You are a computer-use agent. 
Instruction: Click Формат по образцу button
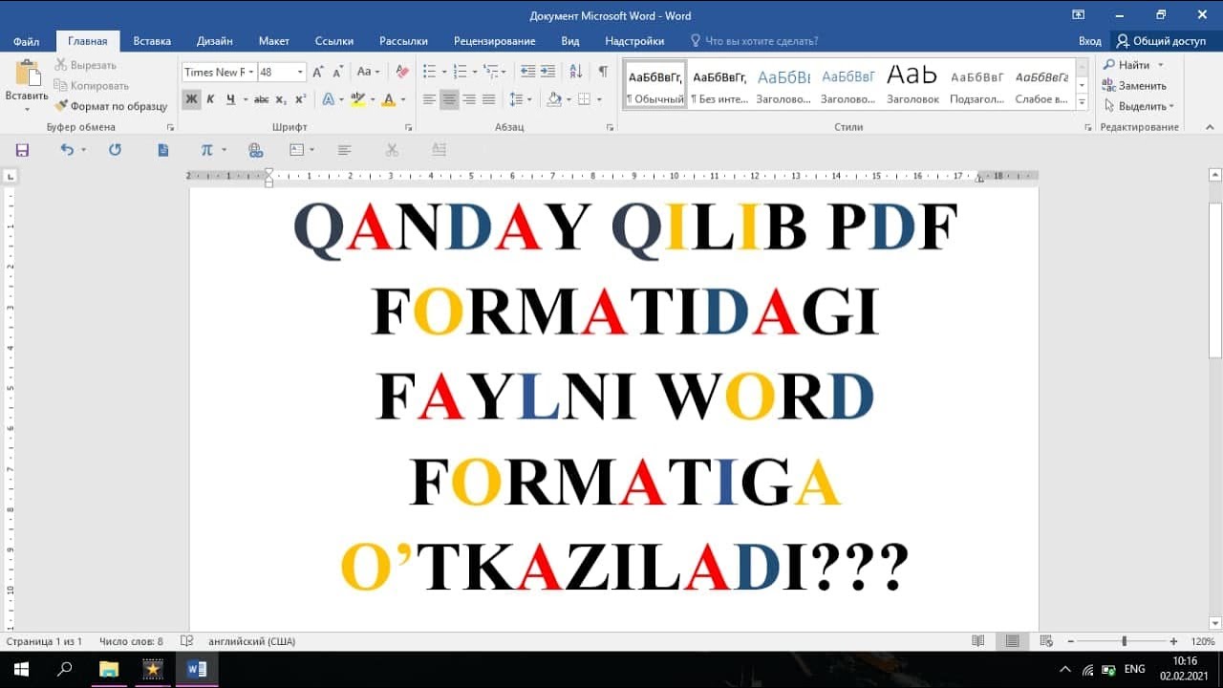coord(112,106)
